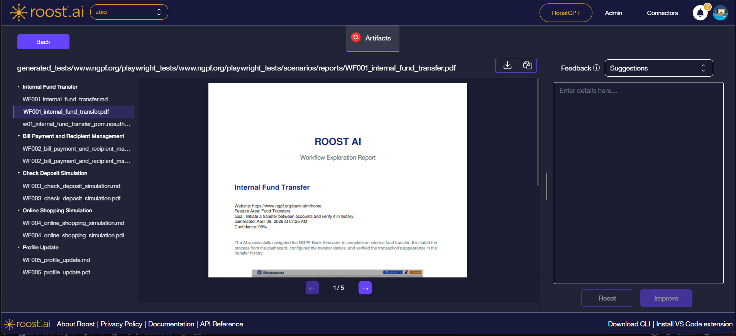
Task: Download the current artifact file
Action: click(508, 65)
